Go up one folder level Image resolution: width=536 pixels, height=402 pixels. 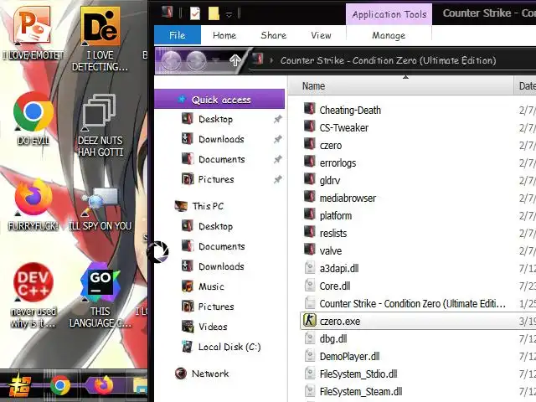coord(235,61)
